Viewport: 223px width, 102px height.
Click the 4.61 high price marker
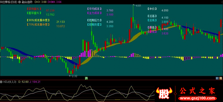point(138,6)
